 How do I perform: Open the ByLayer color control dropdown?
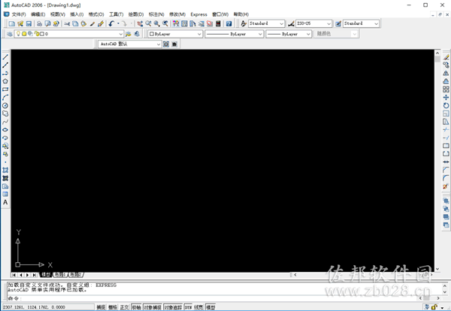click(x=175, y=34)
